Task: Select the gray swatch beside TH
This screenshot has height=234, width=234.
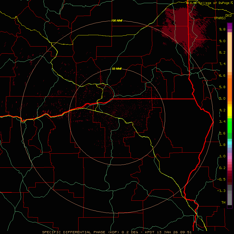Action: pyautogui.click(x=230, y=200)
